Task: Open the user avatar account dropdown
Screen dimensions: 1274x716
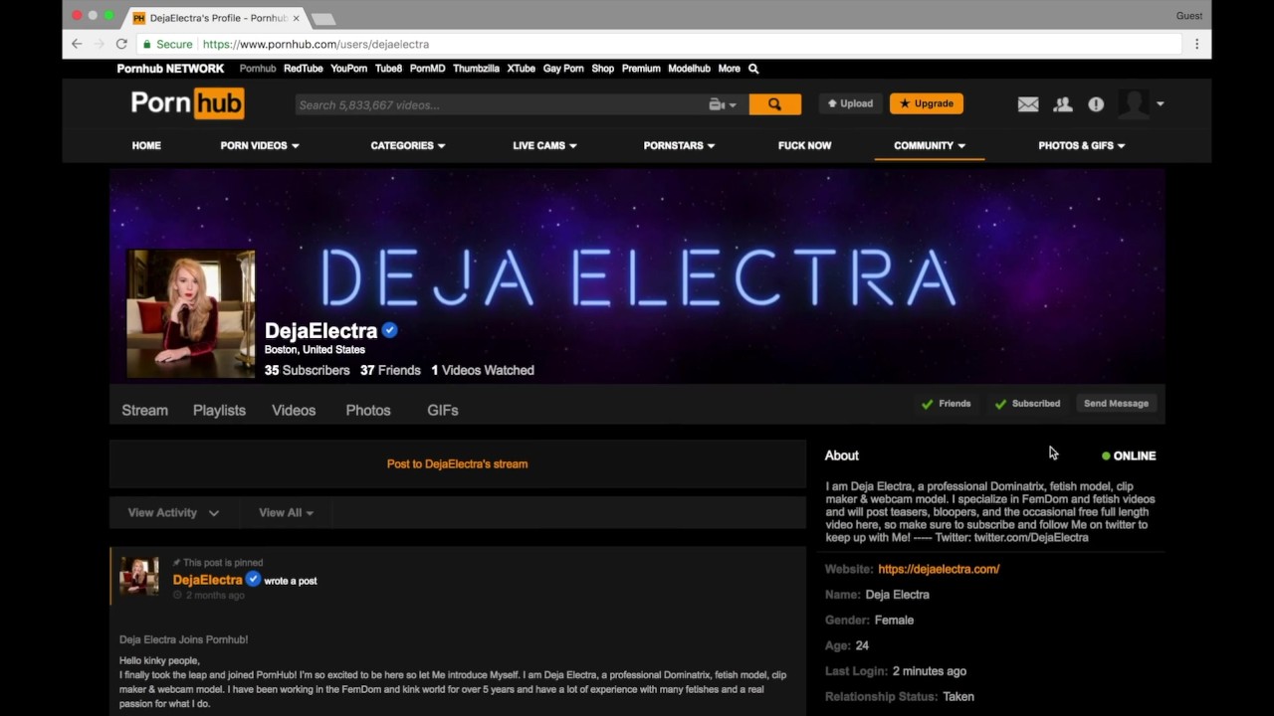Action: (1142, 104)
